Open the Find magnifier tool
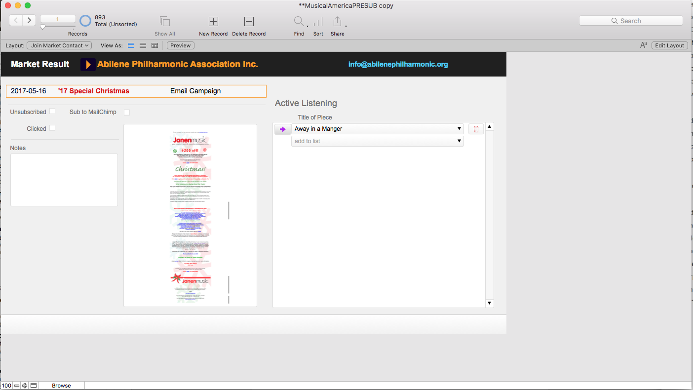This screenshot has height=390, width=693. pos(299,21)
